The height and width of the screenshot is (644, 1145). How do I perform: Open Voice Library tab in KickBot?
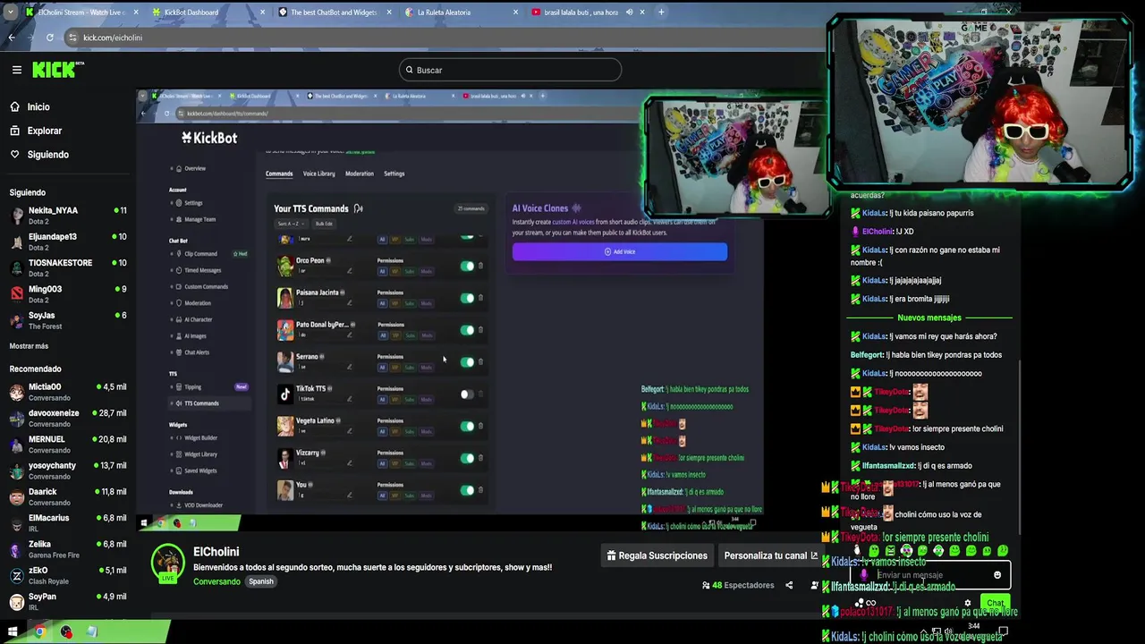click(319, 174)
